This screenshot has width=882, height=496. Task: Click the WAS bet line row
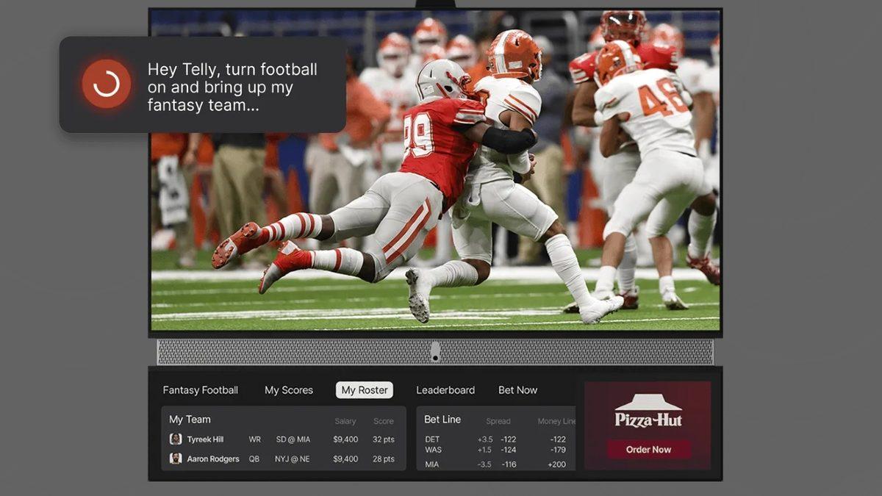click(x=495, y=450)
